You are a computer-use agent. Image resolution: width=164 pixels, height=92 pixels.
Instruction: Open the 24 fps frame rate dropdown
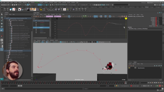coord(146,86)
